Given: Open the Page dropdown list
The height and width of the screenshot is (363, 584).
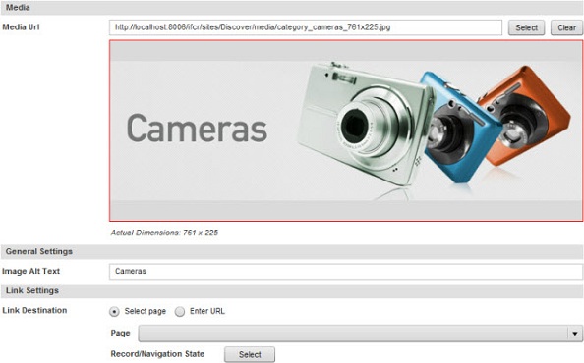Looking at the screenshot, I should (x=360, y=334).
